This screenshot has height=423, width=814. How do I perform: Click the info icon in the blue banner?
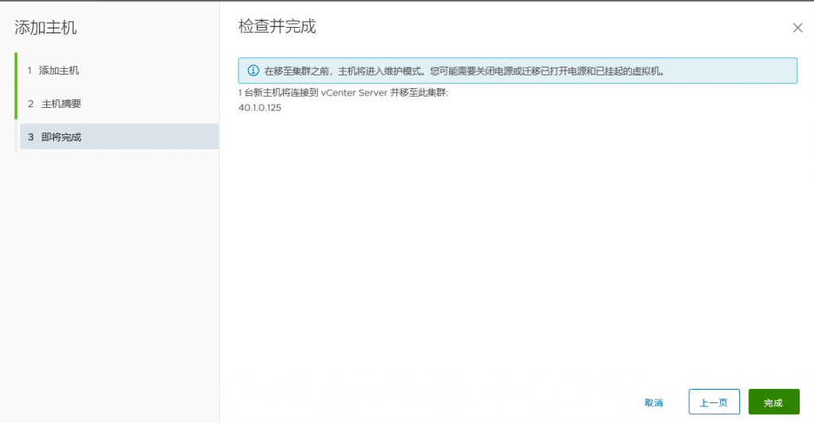[x=253, y=71]
